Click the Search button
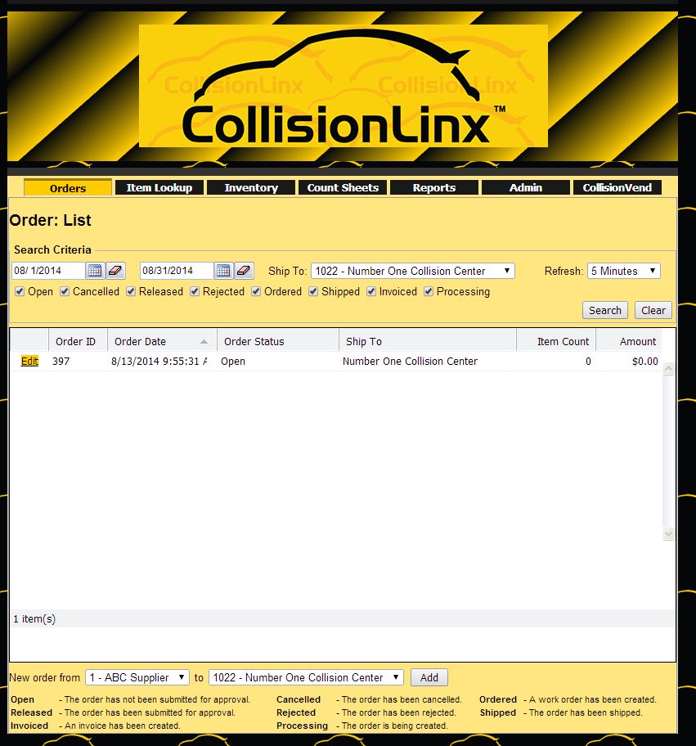This screenshot has width=696, height=746. pos(605,310)
